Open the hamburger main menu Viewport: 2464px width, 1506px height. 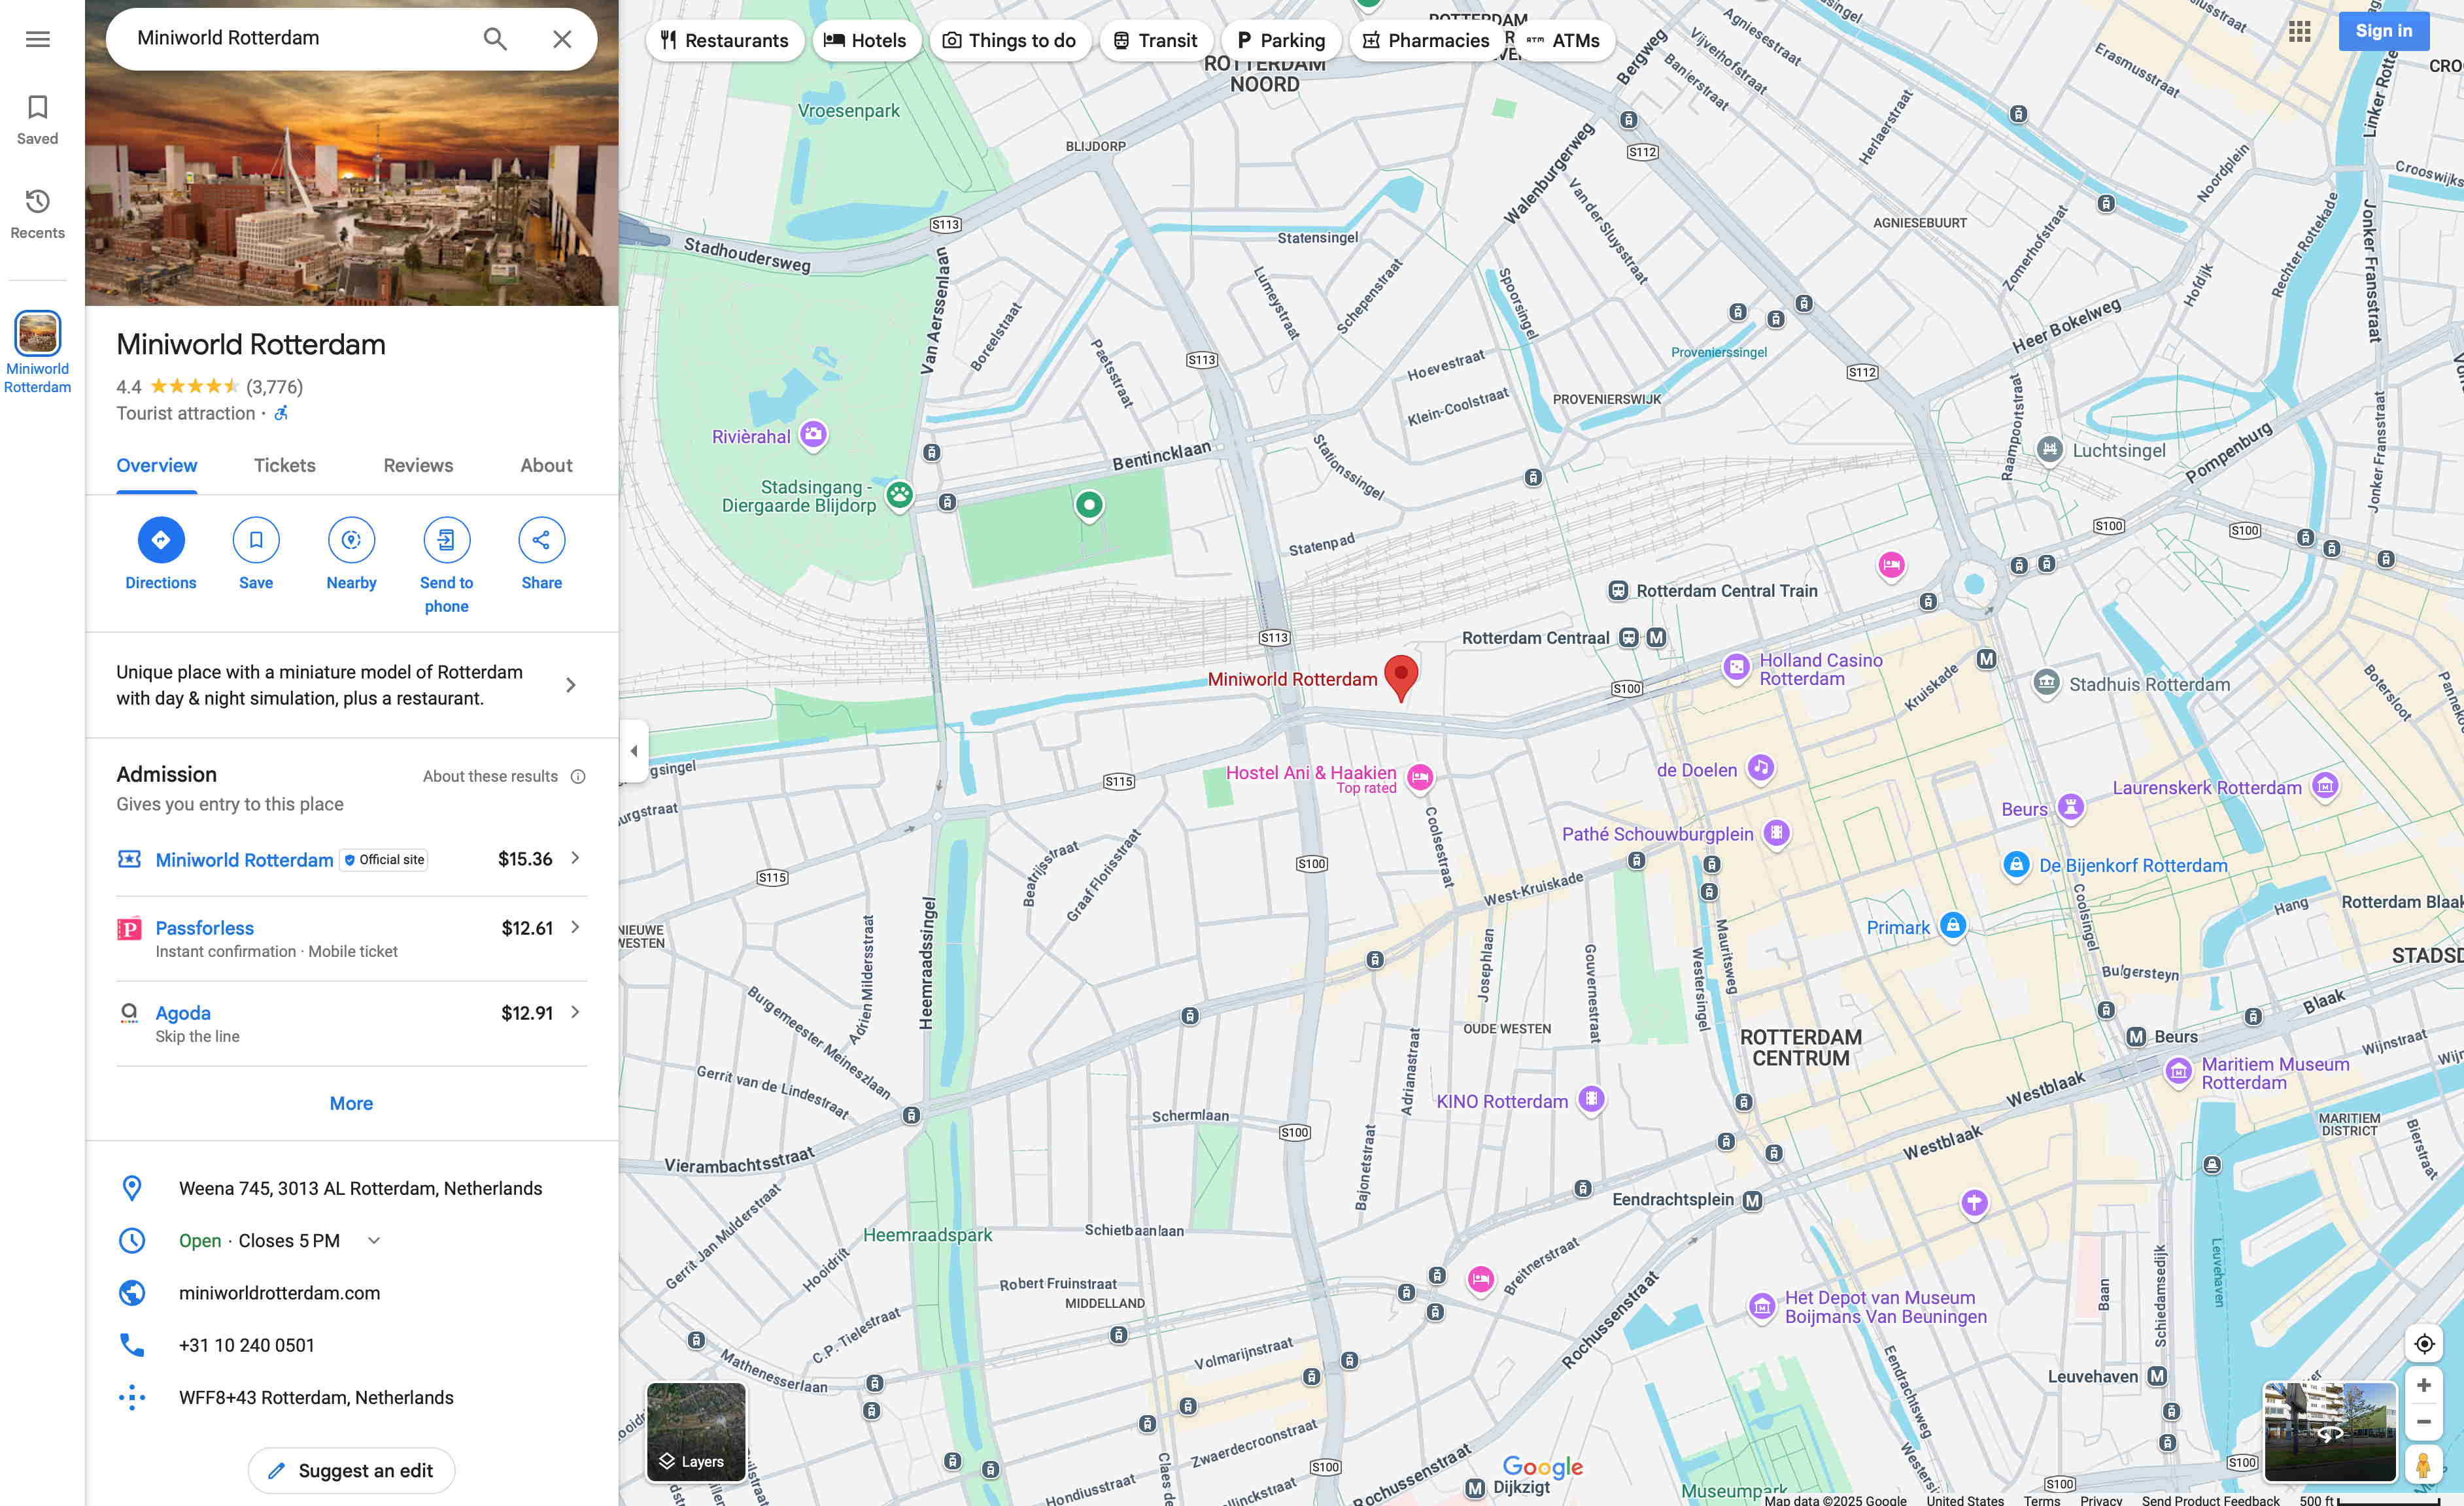click(38, 39)
